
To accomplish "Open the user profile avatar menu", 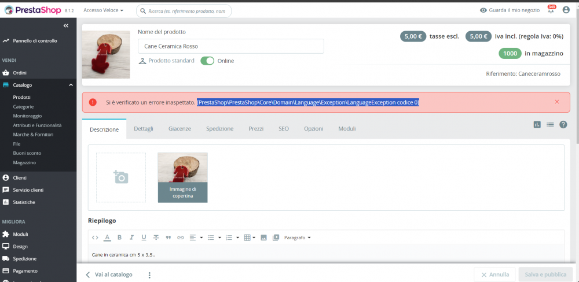I will pos(566,10).
